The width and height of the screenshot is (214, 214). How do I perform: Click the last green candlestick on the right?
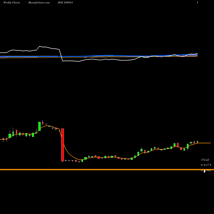tap(198, 142)
